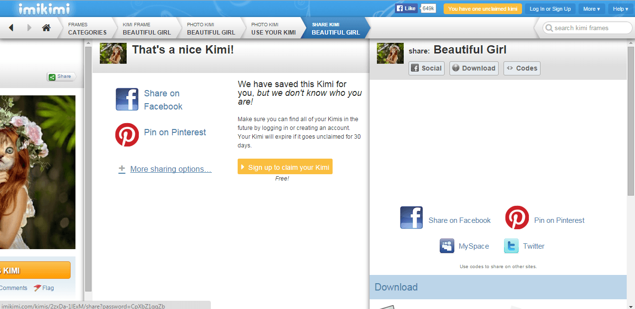Go back with the left arrow

tap(11, 28)
